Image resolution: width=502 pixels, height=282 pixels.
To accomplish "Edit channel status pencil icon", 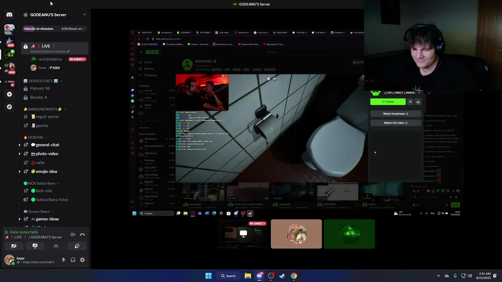I will coord(68,52).
